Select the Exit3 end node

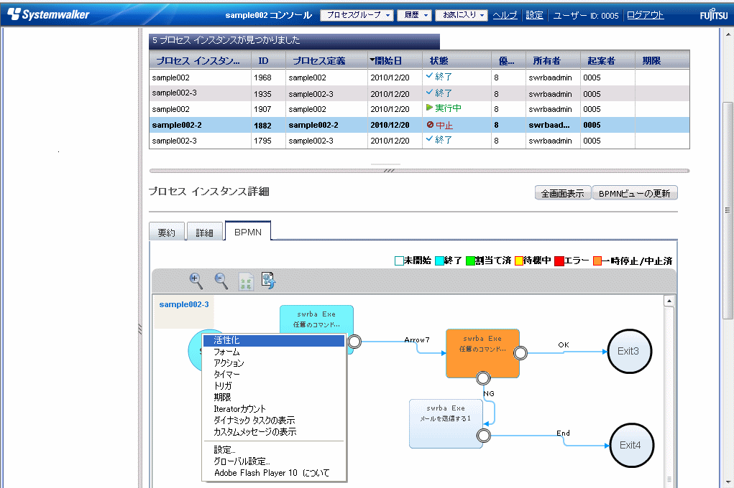pyautogui.click(x=629, y=351)
